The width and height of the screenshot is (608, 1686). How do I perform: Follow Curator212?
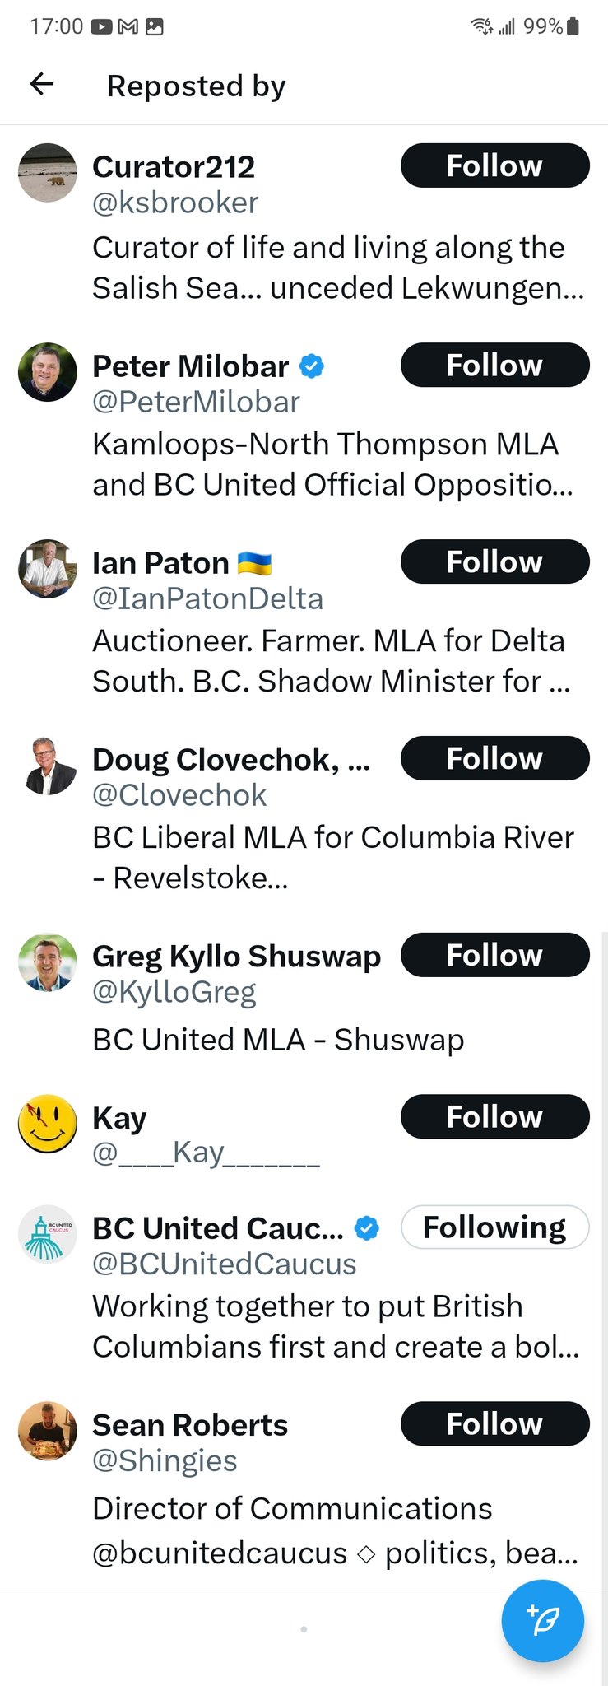[x=494, y=165]
